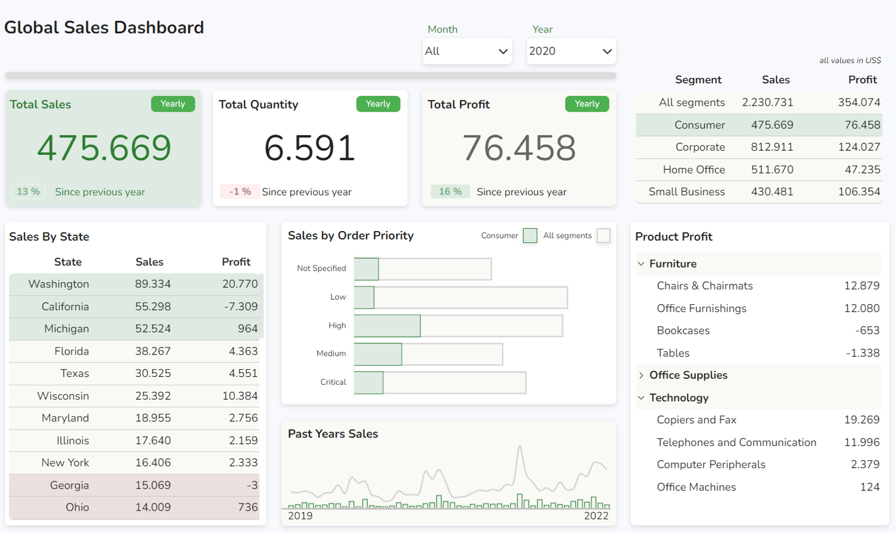Select Chairs & Chairmats product row
Viewport: 896px width, 533px height.
pos(759,286)
